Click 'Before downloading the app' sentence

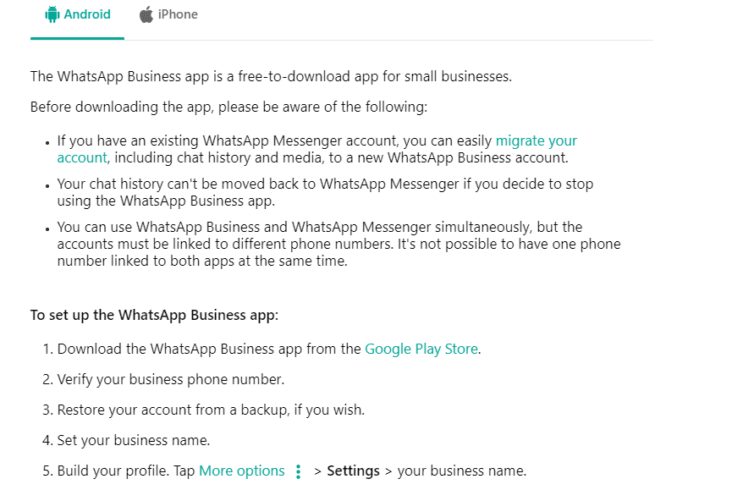point(228,107)
